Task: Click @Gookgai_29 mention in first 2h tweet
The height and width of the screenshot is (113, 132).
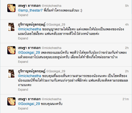Action: click(x=29, y=52)
